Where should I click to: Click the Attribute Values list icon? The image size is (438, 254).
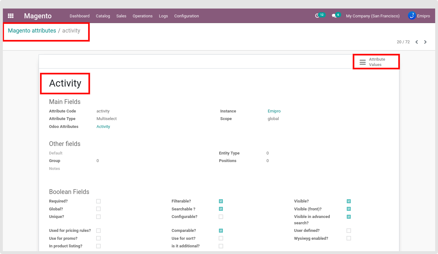coord(363,62)
